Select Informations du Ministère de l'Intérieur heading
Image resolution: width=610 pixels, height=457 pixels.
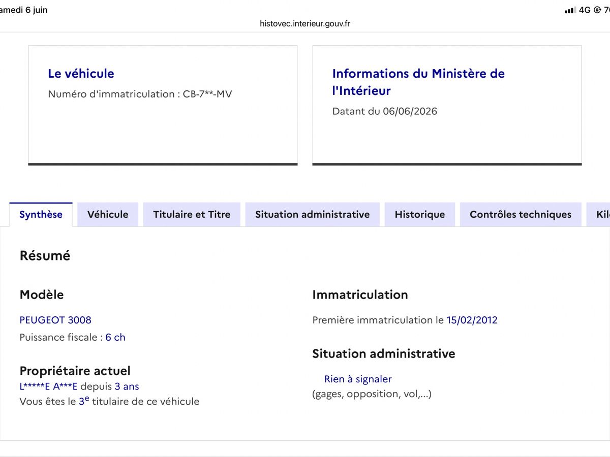418,82
